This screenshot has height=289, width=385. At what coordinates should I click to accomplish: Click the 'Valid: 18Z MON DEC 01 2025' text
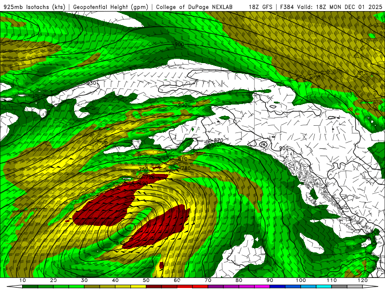340,7
